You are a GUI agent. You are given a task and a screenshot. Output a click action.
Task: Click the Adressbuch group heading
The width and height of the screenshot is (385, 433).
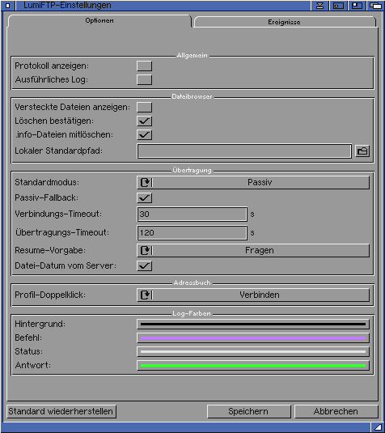[x=192, y=282]
